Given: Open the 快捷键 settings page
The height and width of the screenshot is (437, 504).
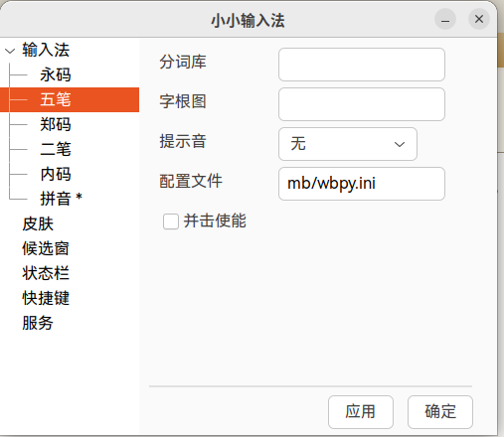Looking at the screenshot, I should [x=46, y=298].
